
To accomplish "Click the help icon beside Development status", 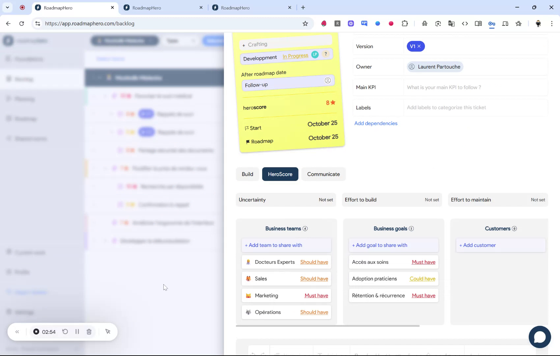I will 325,54.
